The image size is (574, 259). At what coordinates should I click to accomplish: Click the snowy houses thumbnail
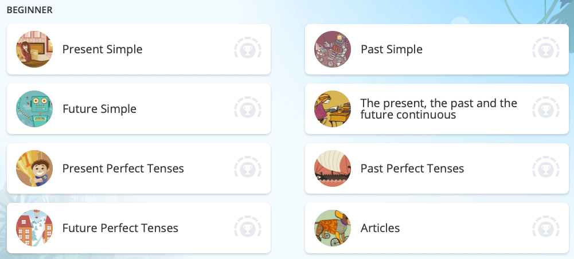[x=34, y=228]
